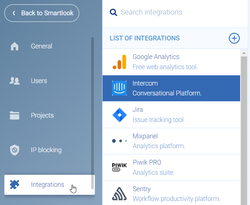
Task: Click the LIST OF INTEGRATIONS heading
Action: coord(145,38)
